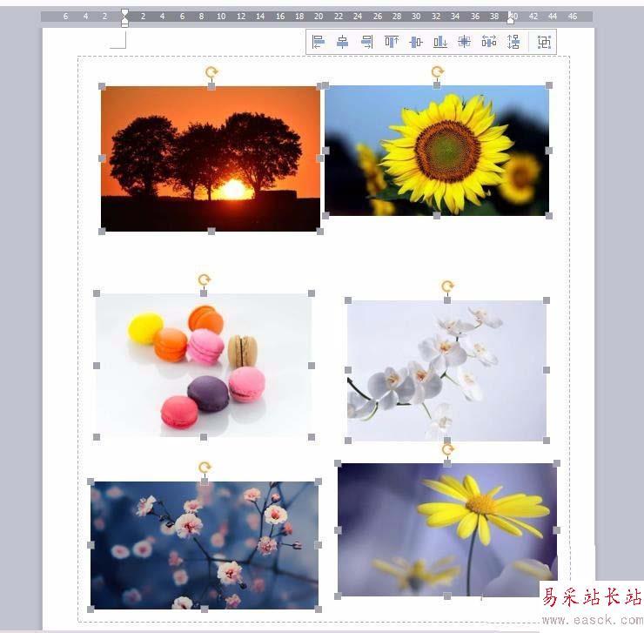Select the white orchid picture
The height and width of the screenshot is (633, 644).
(446, 370)
